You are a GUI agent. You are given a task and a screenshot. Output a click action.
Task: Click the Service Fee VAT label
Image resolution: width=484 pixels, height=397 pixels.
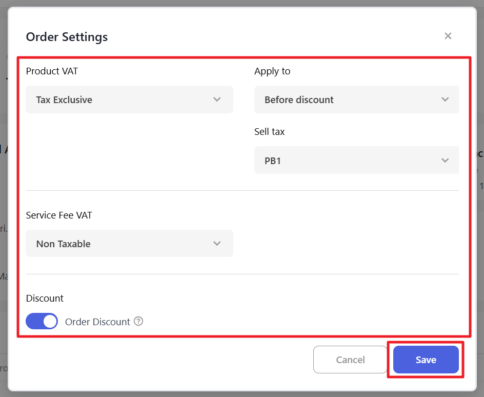pos(59,215)
